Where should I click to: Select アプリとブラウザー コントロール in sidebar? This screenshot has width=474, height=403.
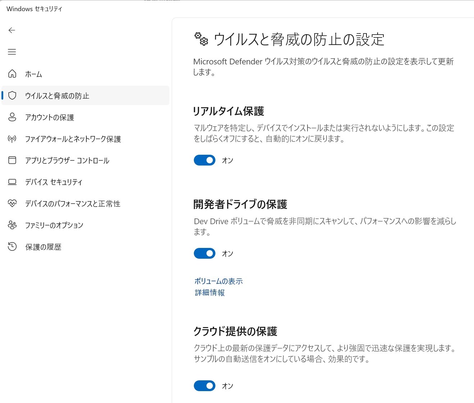[x=67, y=160]
